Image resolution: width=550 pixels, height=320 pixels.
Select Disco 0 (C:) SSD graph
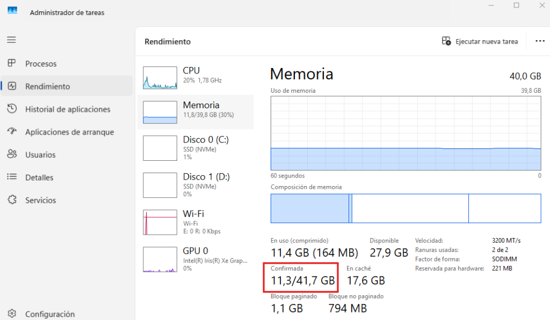pyautogui.click(x=196, y=148)
